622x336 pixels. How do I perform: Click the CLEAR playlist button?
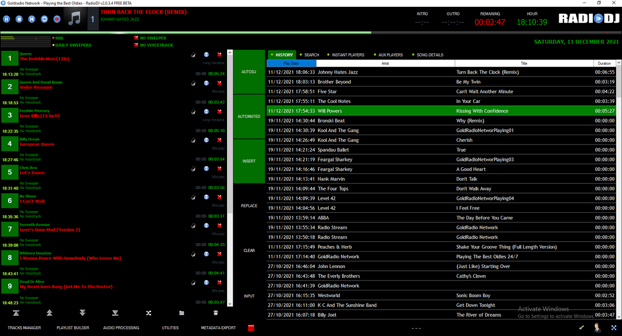(x=249, y=251)
